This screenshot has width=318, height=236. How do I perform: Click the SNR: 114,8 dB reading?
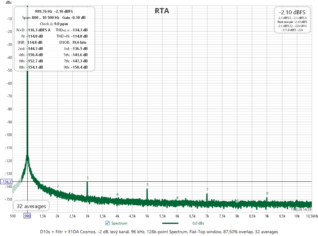pyautogui.click(x=30, y=42)
